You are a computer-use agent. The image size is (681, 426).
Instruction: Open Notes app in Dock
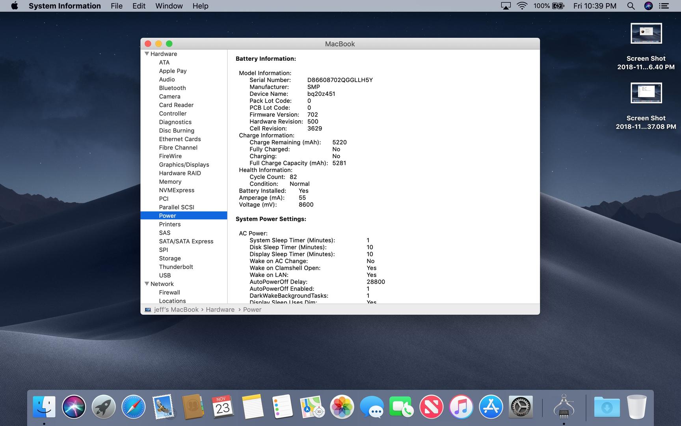pos(252,407)
